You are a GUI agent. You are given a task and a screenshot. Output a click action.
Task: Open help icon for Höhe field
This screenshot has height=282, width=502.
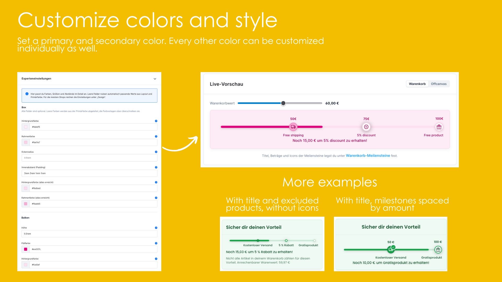point(156,228)
